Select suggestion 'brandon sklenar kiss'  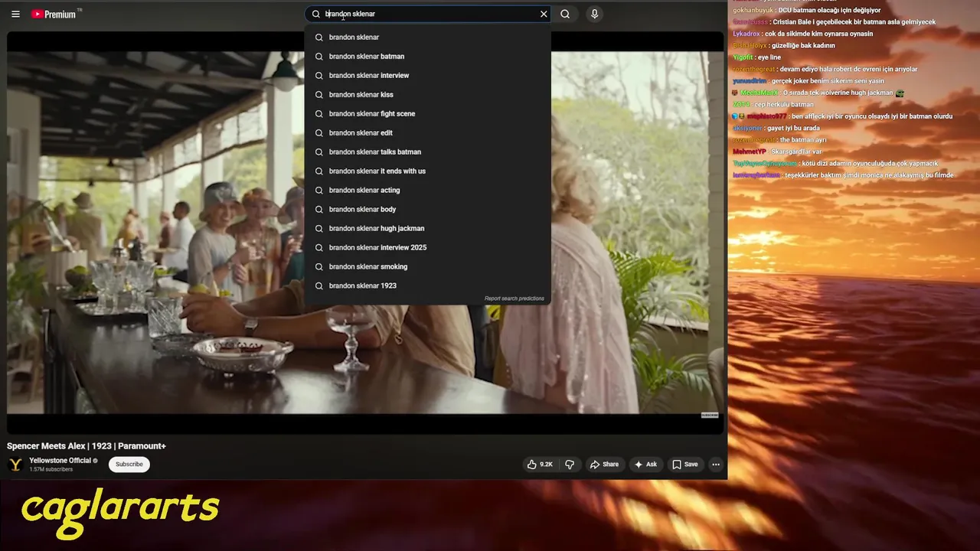427,94
